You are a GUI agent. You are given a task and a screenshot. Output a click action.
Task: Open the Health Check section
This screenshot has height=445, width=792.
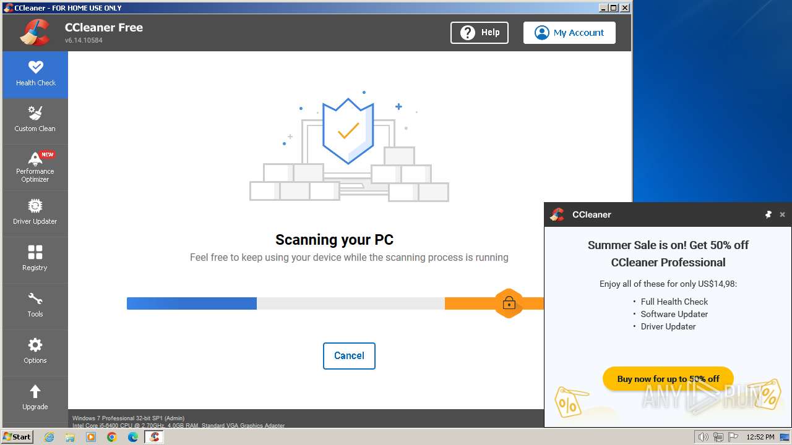tap(35, 75)
